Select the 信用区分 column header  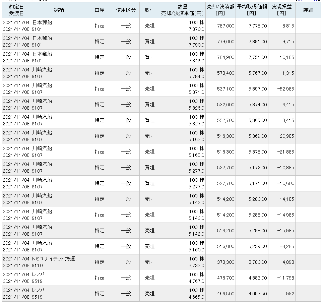126,10
